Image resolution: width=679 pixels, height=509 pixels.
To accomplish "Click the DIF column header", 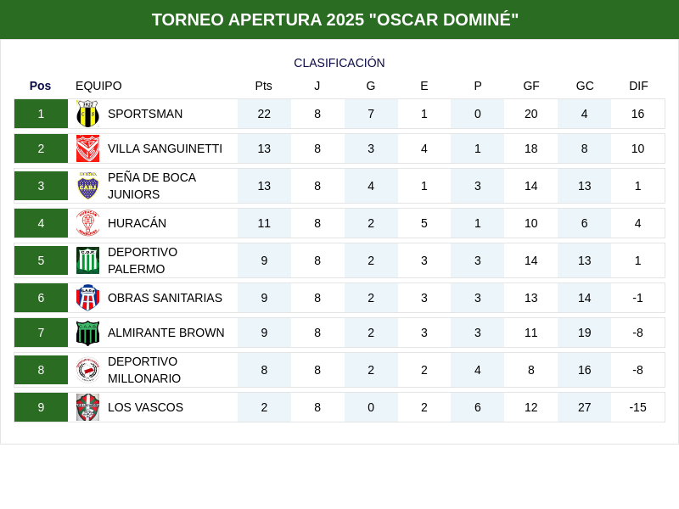I will click(638, 86).
